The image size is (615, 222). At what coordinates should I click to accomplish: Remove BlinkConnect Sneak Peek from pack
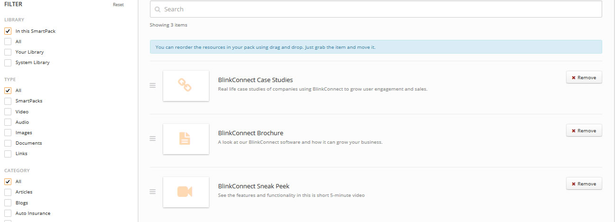coord(584,184)
